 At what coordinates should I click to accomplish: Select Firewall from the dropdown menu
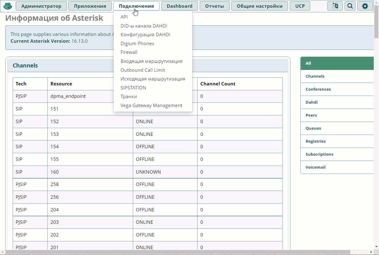point(129,52)
